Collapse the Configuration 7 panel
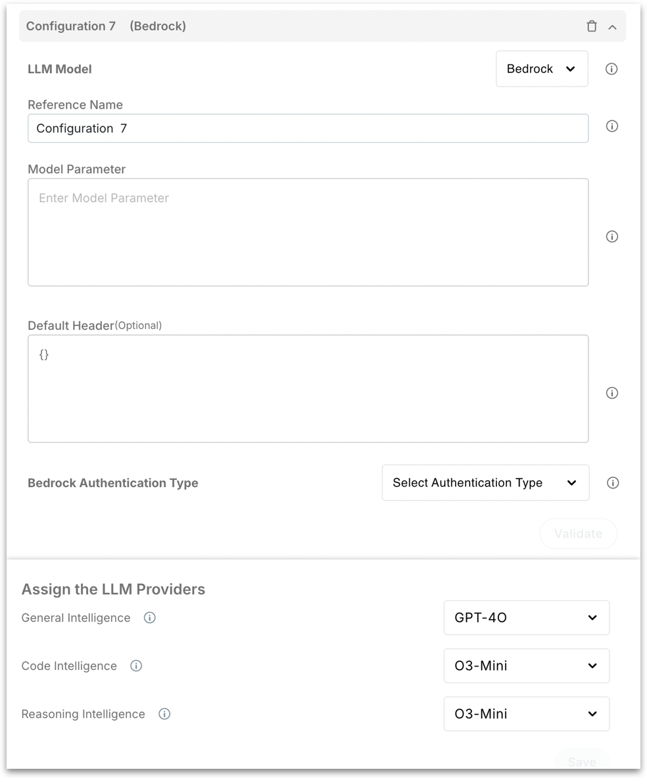The image size is (647, 778). 613,27
